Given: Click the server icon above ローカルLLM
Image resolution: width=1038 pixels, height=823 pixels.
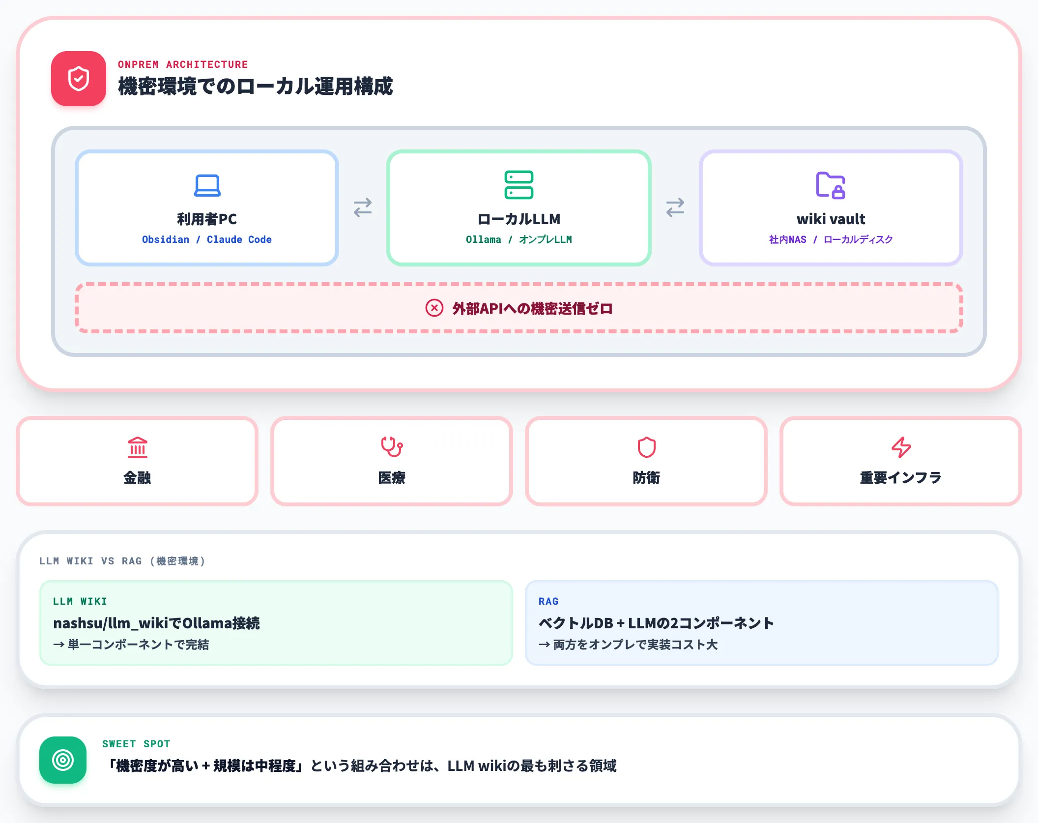Looking at the screenshot, I should 519,185.
